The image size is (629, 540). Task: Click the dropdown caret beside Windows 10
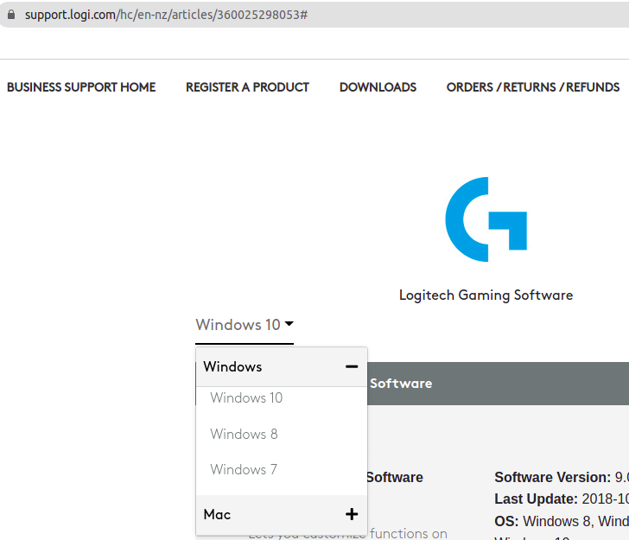(x=289, y=323)
